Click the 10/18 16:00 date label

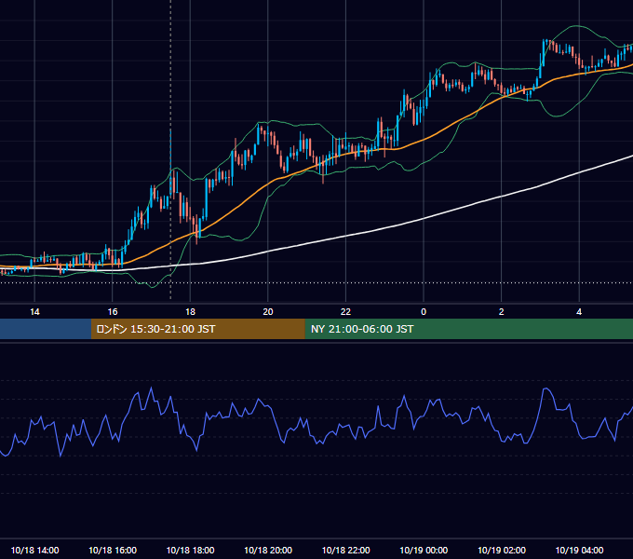pyautogui.click(x=113, y=551)
